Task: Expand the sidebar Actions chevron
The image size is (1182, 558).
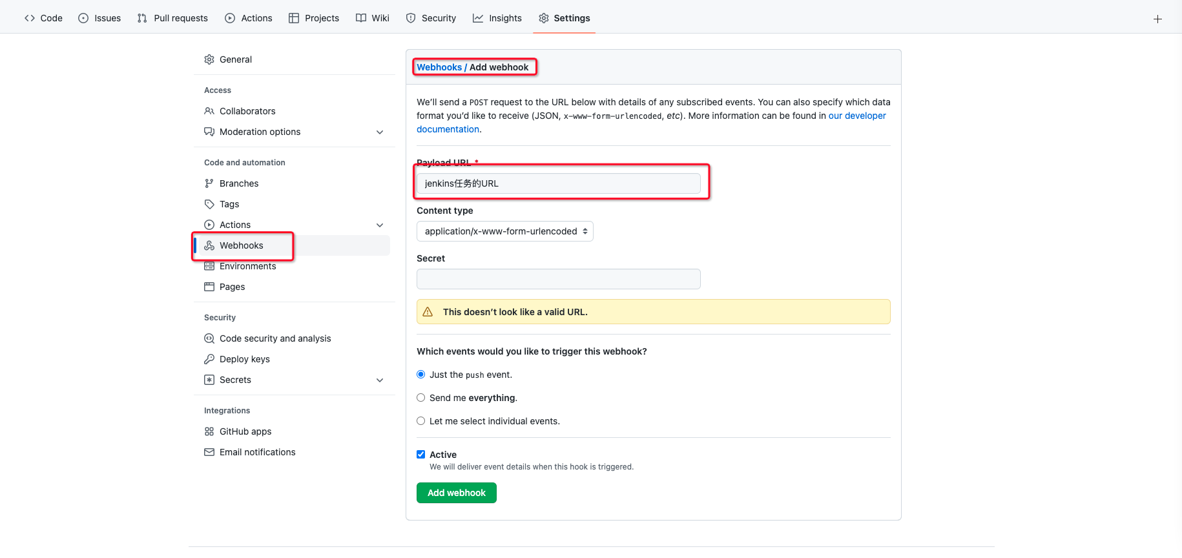Action: tap(380, 225)
